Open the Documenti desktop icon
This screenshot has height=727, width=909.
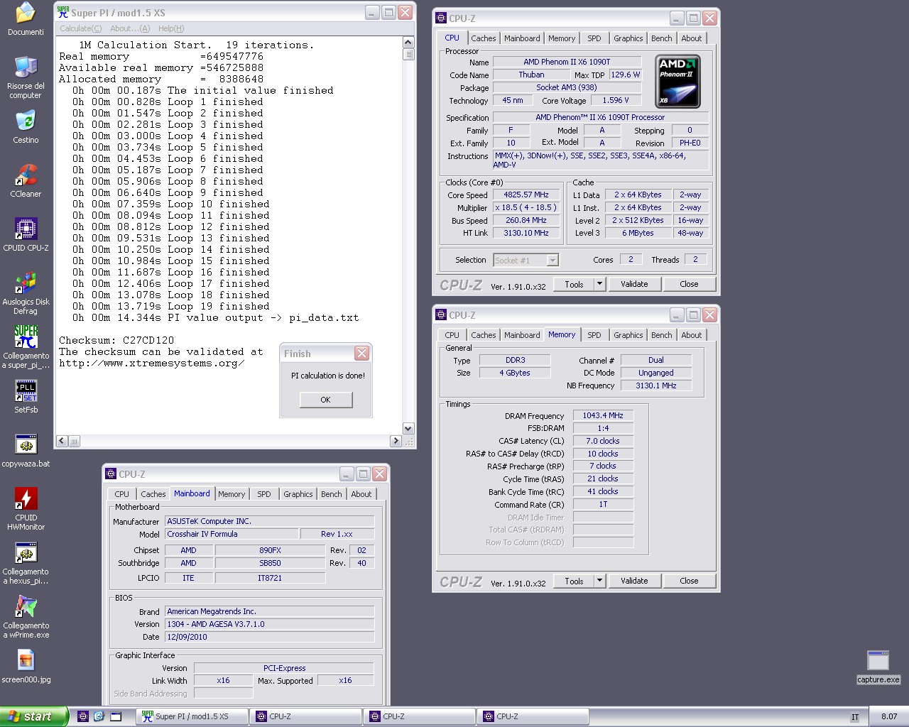click(x=26, y=19)
